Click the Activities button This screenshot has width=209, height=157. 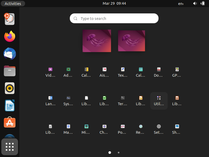(13, 4)
